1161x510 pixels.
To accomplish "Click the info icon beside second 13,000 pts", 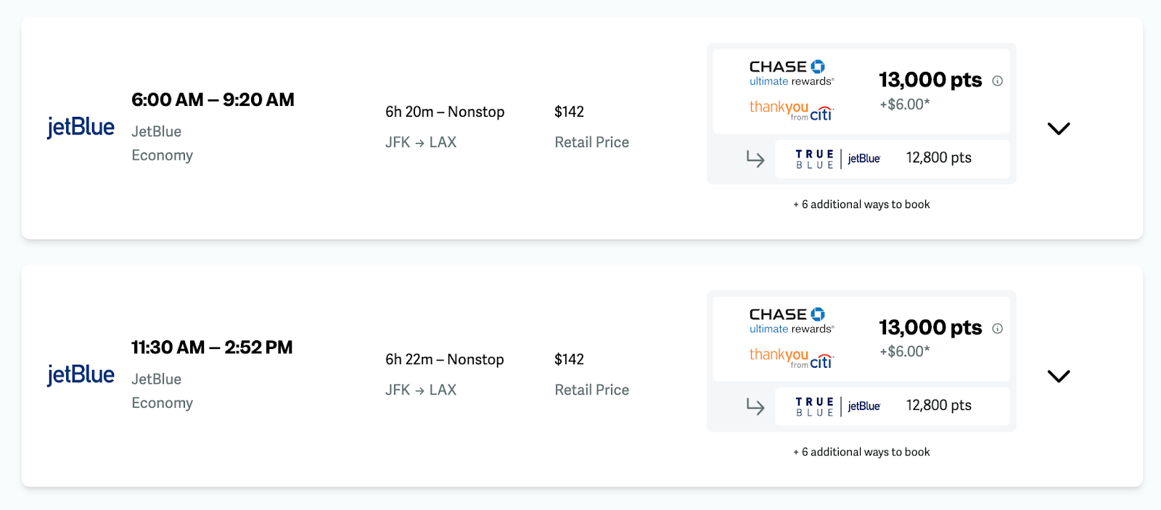I will 998,329.
